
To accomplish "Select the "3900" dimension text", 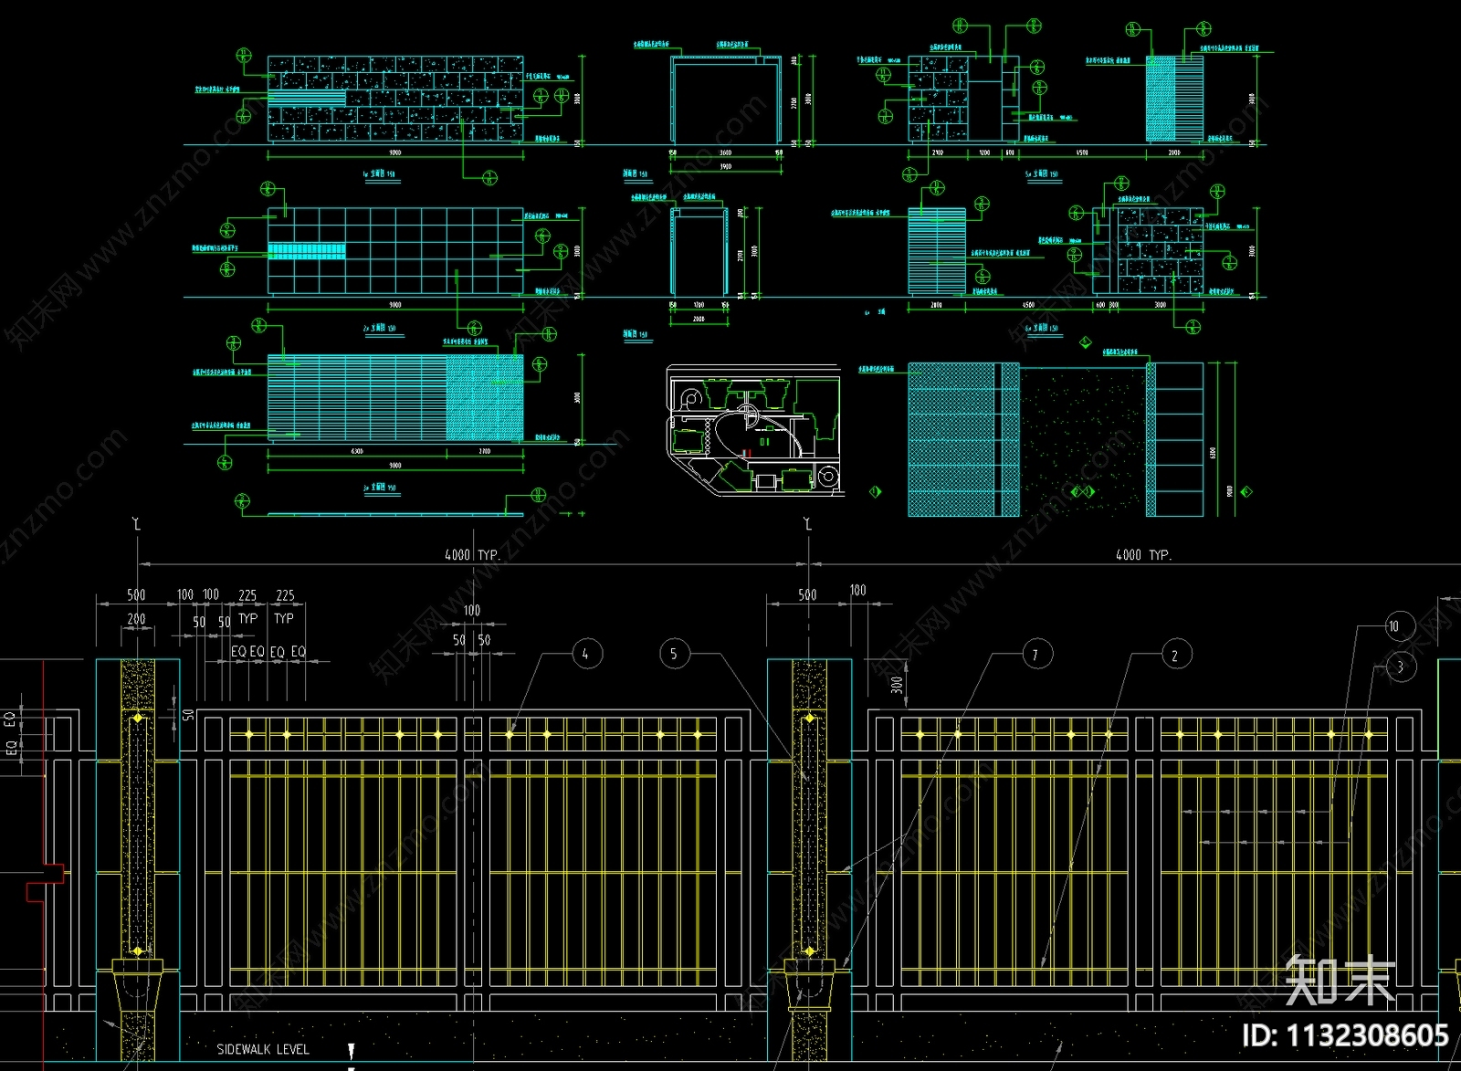I will point(725,167).
